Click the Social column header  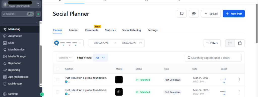[x=224, y=69]
